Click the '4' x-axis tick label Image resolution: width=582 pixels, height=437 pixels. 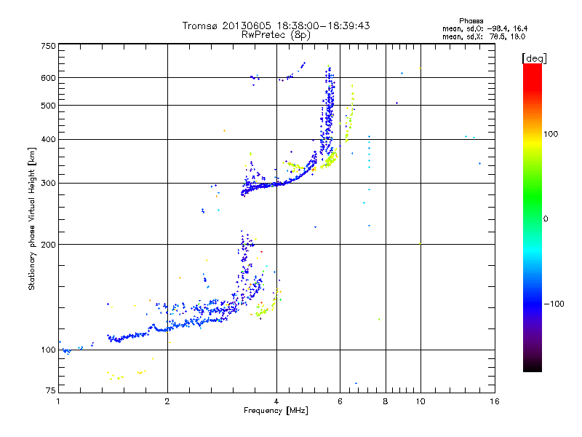tap(276, 401)
